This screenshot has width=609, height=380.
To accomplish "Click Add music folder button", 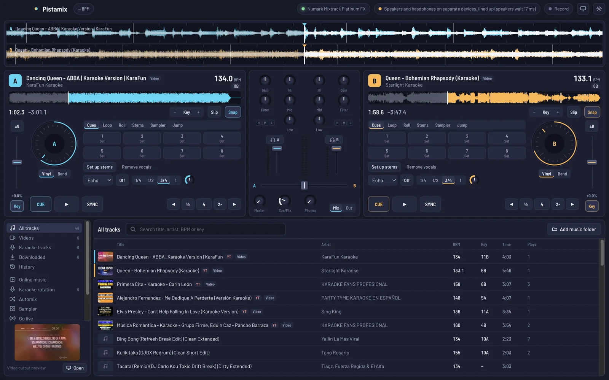I will point(574,230).
